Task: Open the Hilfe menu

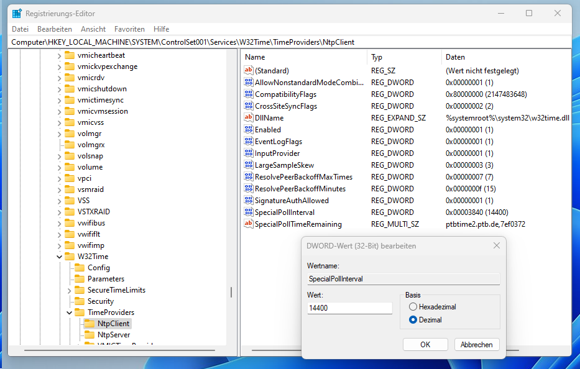Action: coord(161,29)
